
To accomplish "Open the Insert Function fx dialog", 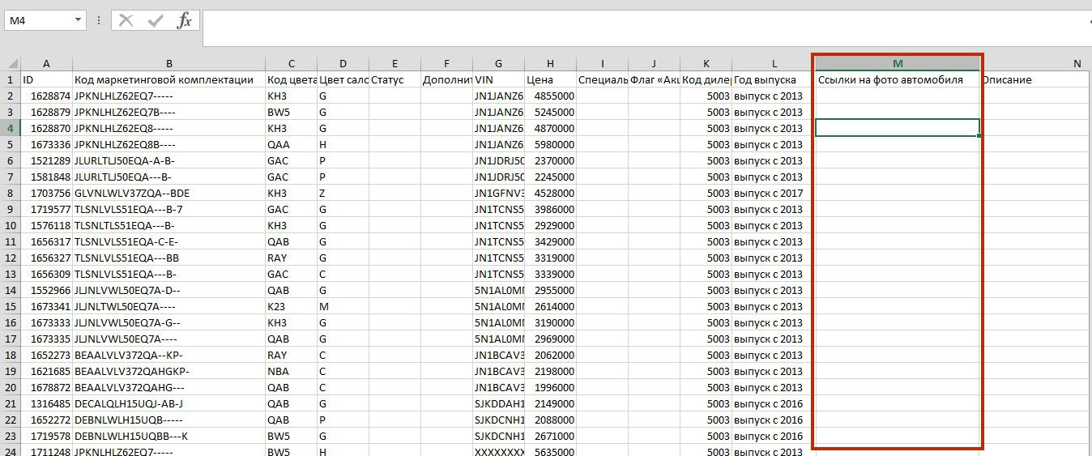I will click(185, 20).
